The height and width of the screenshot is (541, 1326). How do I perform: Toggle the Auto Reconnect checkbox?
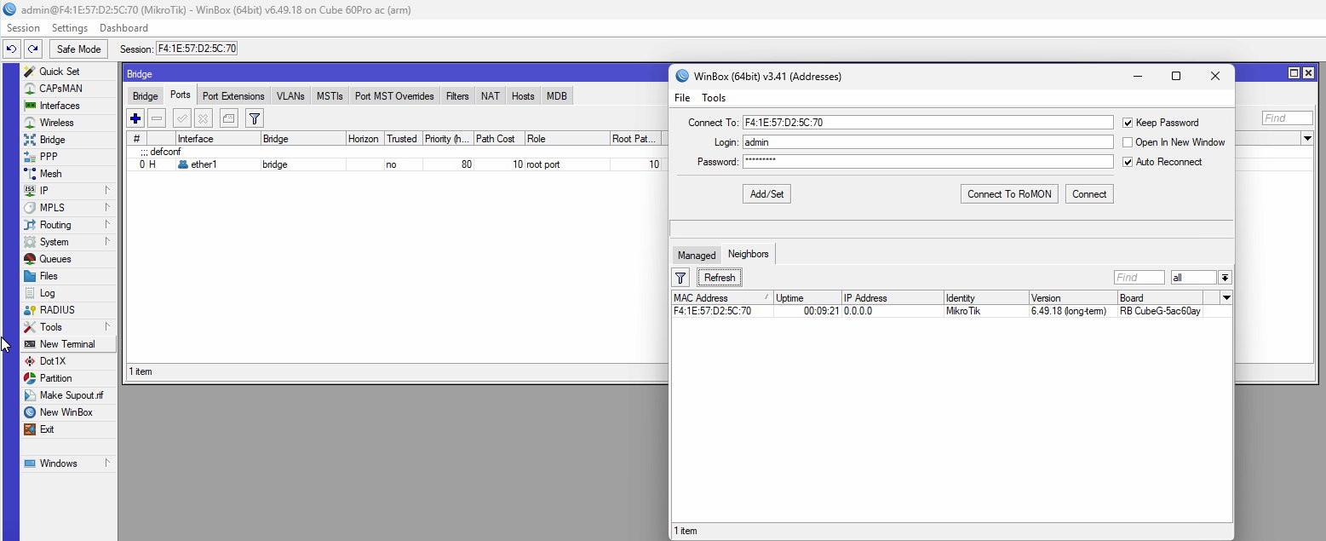[1128, 162]
